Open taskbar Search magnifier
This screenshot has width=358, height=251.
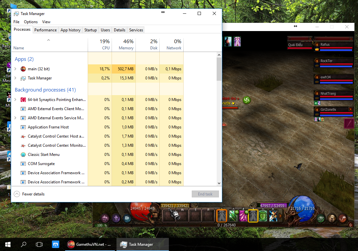[23, 244]
